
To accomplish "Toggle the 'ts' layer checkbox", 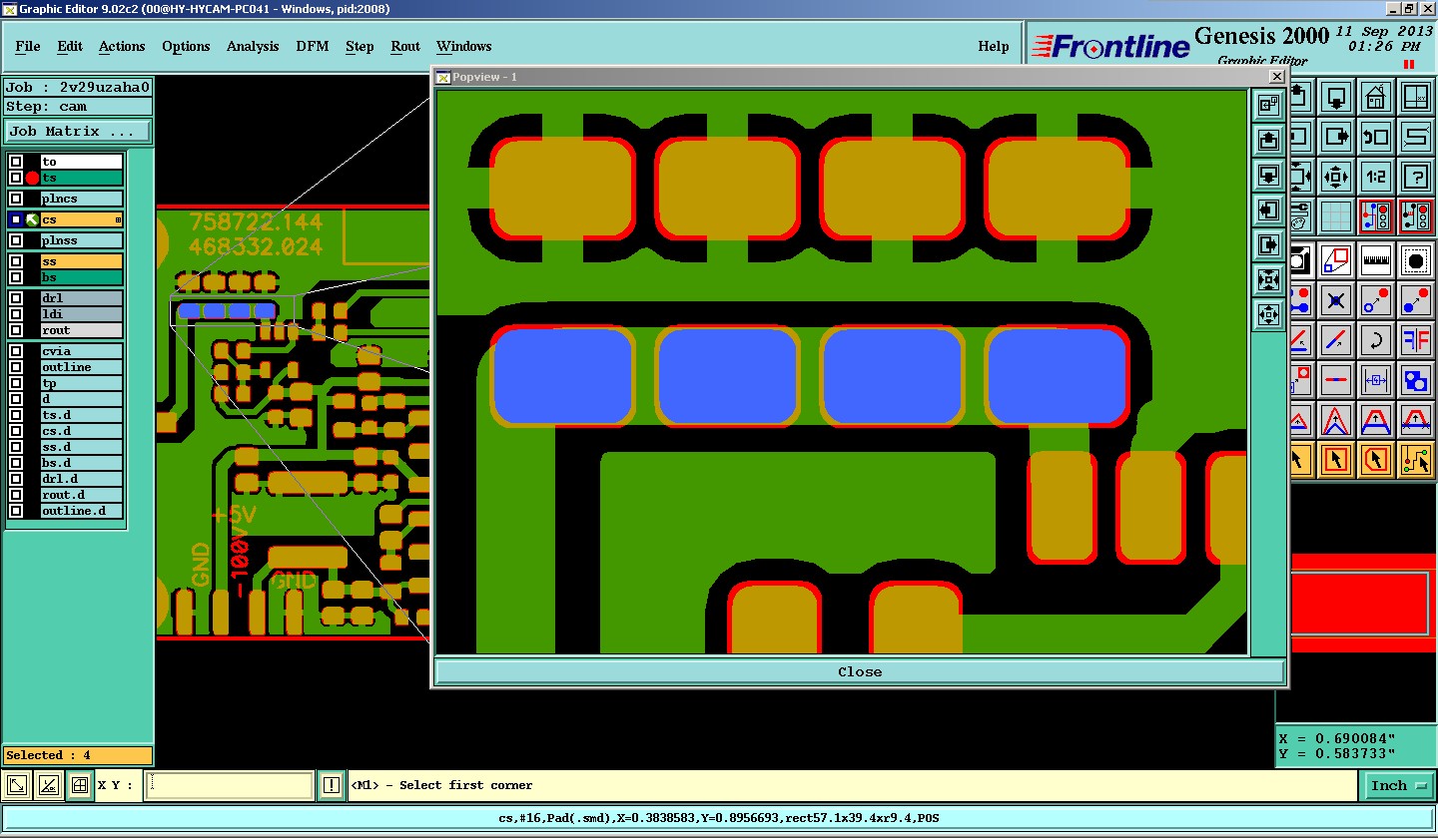I will (16, 178).
